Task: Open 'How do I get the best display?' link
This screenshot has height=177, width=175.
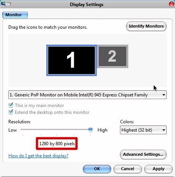Action: [x=38, y=156]
